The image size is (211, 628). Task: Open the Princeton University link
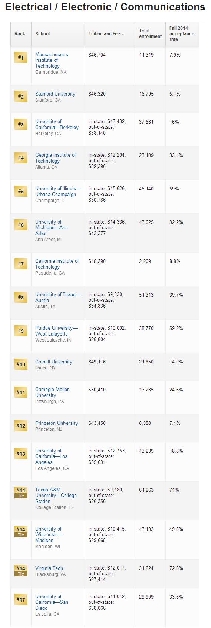(56, 423)
